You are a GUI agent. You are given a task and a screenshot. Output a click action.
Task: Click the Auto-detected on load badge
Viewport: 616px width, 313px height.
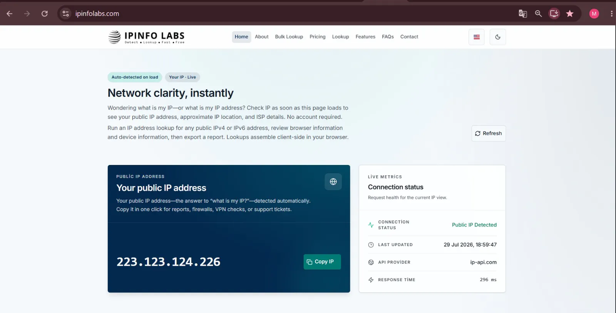click(x=135, y=77)
